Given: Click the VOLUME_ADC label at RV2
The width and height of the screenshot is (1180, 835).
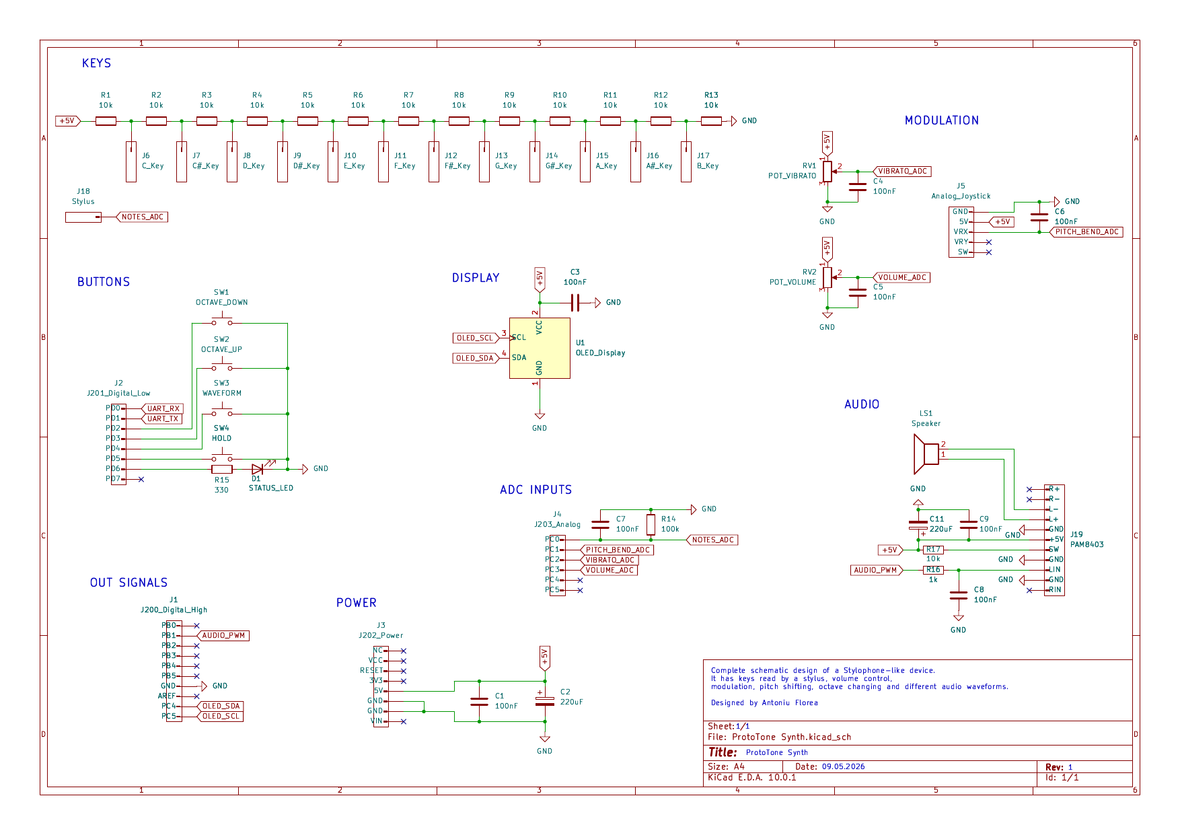Looking at the screenshot, I should coord(902,277).
